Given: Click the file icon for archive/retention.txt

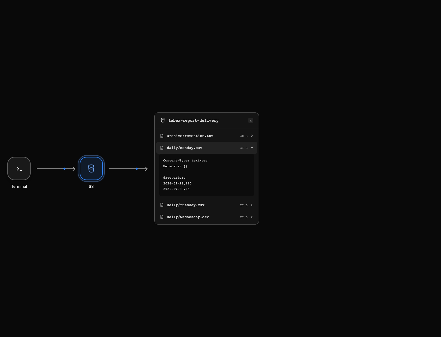Looking at the screenshot, I should click(162, 136).
